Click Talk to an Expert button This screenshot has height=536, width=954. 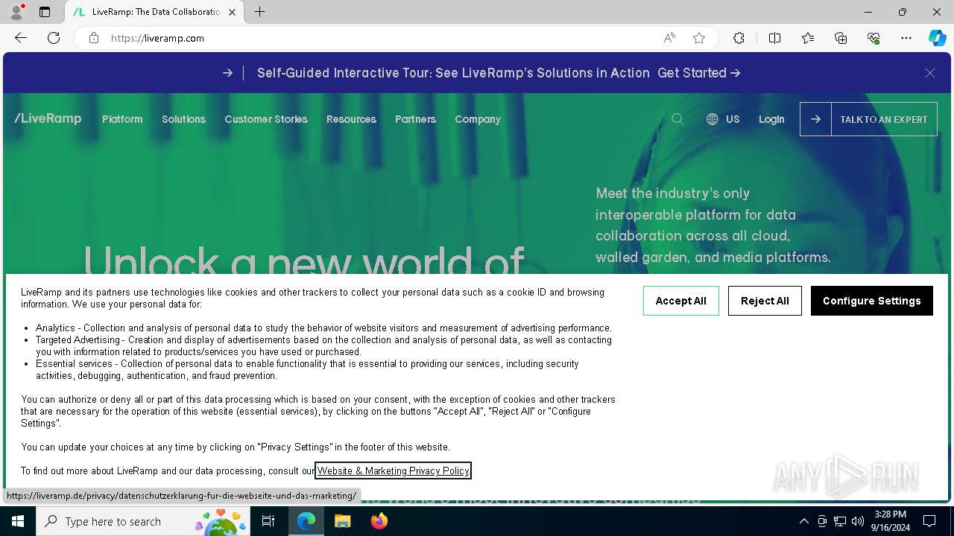[868, 119]
